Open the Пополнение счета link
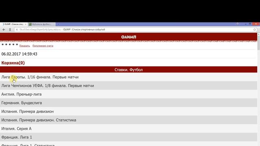Image resolution: width=260 pixels, height=146 pixels. click(43, 46)
